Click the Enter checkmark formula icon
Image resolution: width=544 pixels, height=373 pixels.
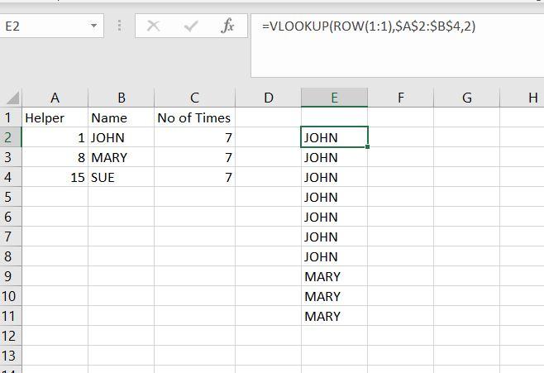pyautogui.click(x=190, y=26)
